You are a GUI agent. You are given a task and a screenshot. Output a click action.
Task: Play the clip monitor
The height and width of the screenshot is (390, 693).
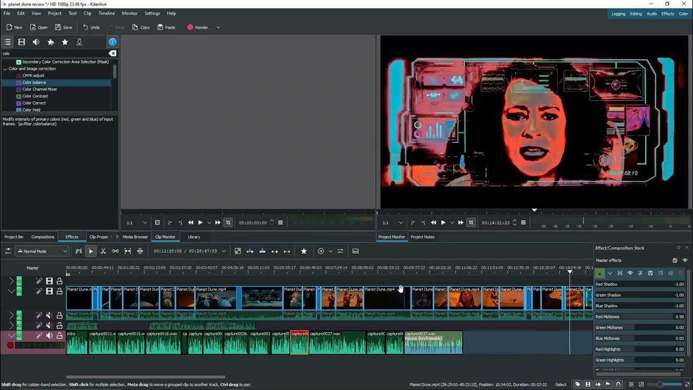(x=200, y=223)
